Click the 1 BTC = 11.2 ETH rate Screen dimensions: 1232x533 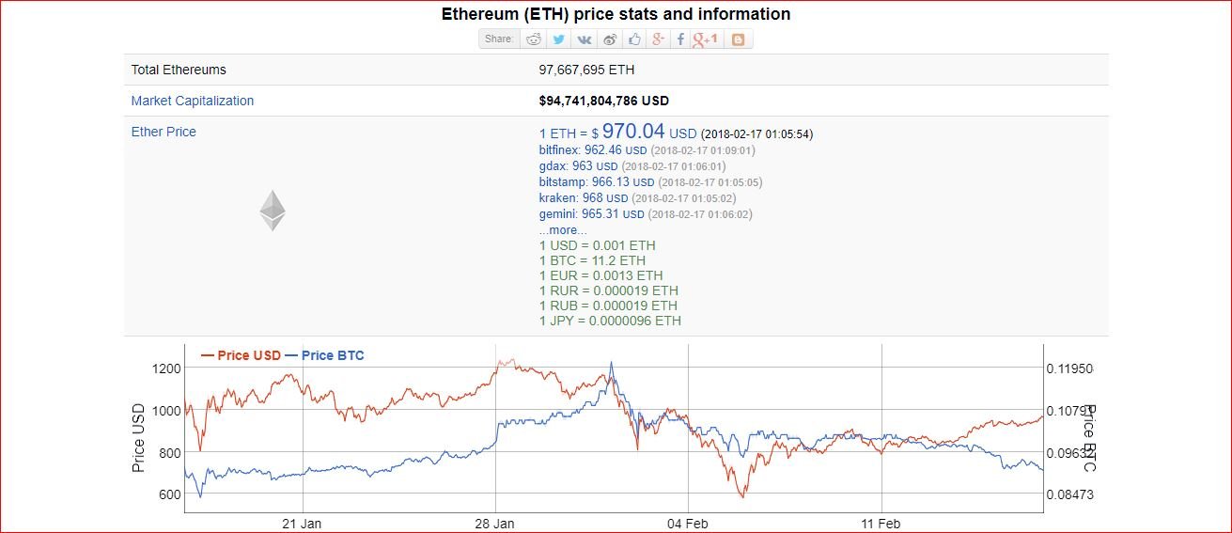click(592, 260)
